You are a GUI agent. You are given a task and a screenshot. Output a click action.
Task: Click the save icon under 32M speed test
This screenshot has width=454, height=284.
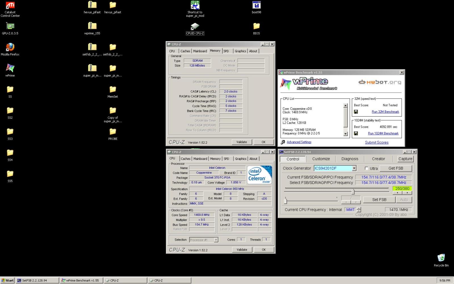tap(356, 112)
